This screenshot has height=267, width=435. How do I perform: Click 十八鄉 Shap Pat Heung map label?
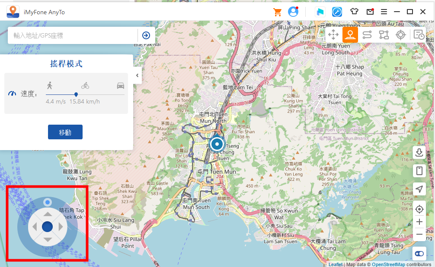(x=349, y=70)
